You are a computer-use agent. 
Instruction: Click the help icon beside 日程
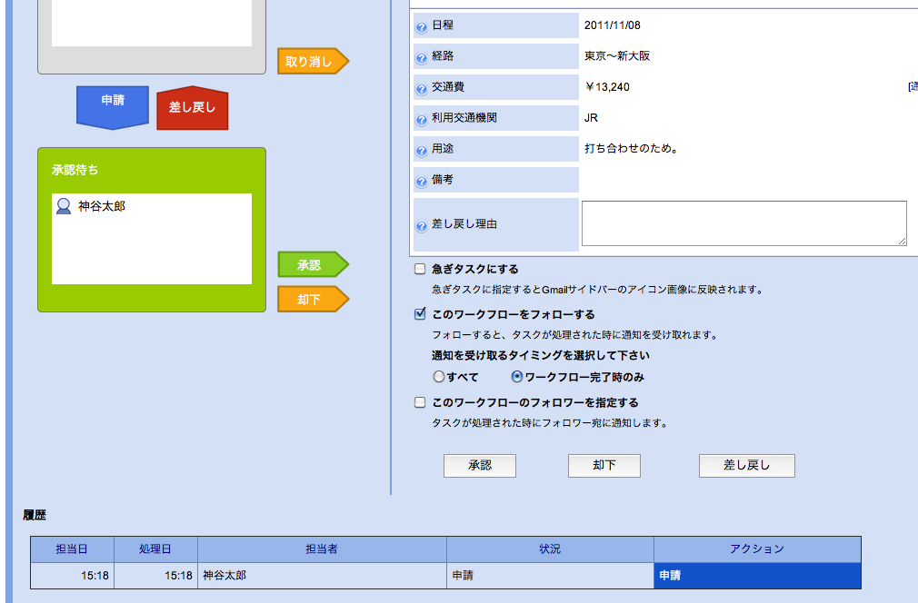[421, 26]
